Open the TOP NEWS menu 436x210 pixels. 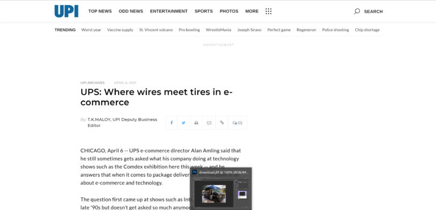[x=100, y=11]
